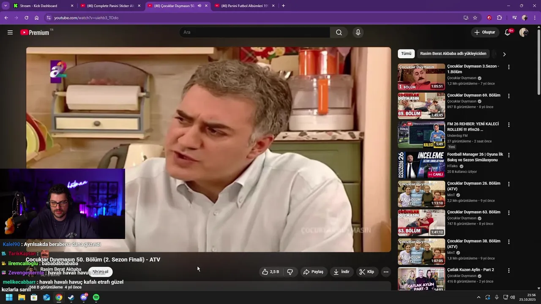
Task: Switch to Panini Futbol Albümleri tab
Action: pos(245,6)
